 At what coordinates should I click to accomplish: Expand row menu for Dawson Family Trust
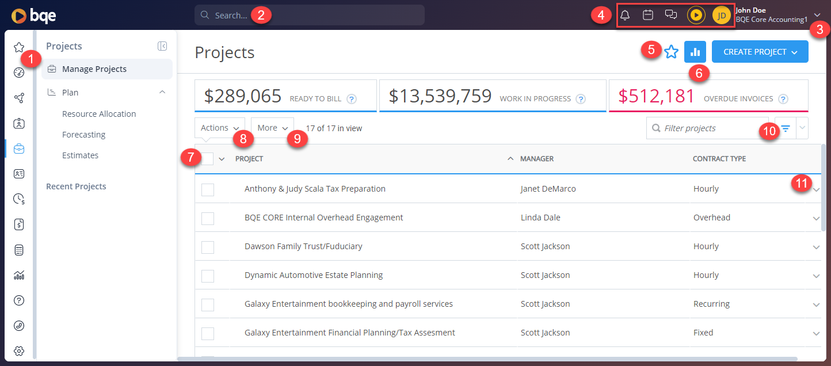click(x=816, y=247)
